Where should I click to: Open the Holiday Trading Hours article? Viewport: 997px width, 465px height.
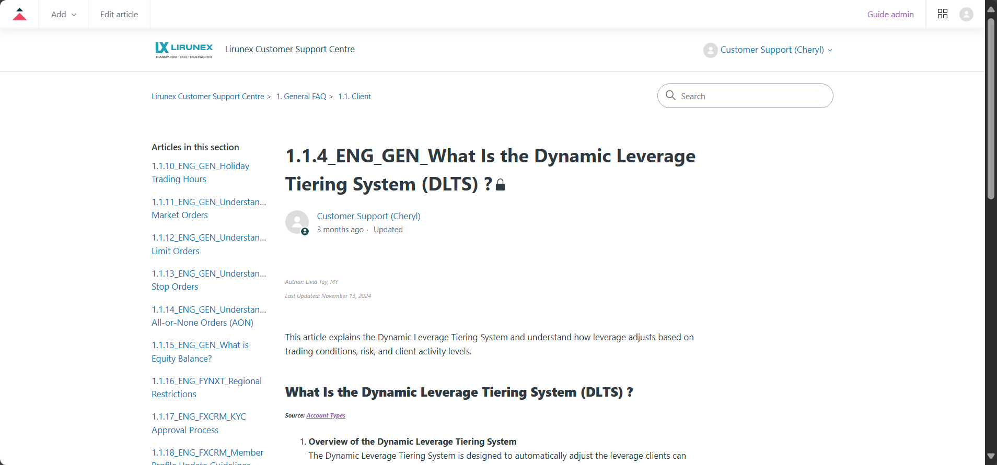(x=200, y=172)
